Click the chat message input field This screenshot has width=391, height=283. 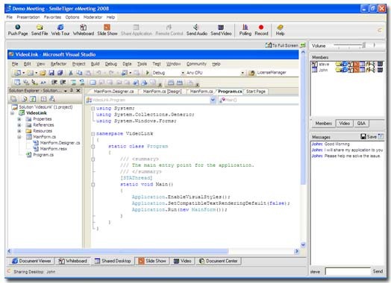[x=348, y=271]
